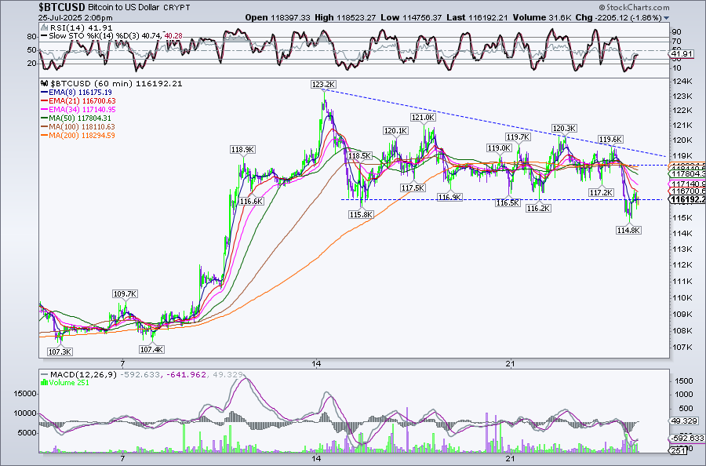The image size is (706, 466).
Task: Click the High 118523.27 value
Action: tap(345, 18)
